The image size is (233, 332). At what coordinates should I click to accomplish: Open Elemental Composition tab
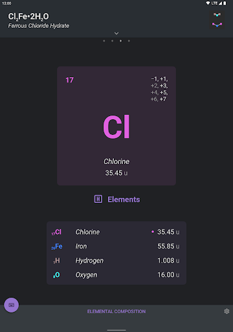pos(116,311)
